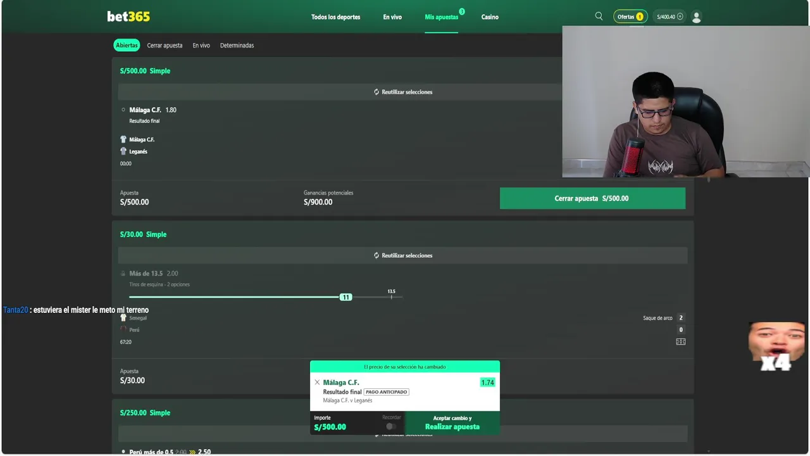The width and height of the screenshot is (810, 456).
Task: Click the Ofertas button
Action: (630, 17)
